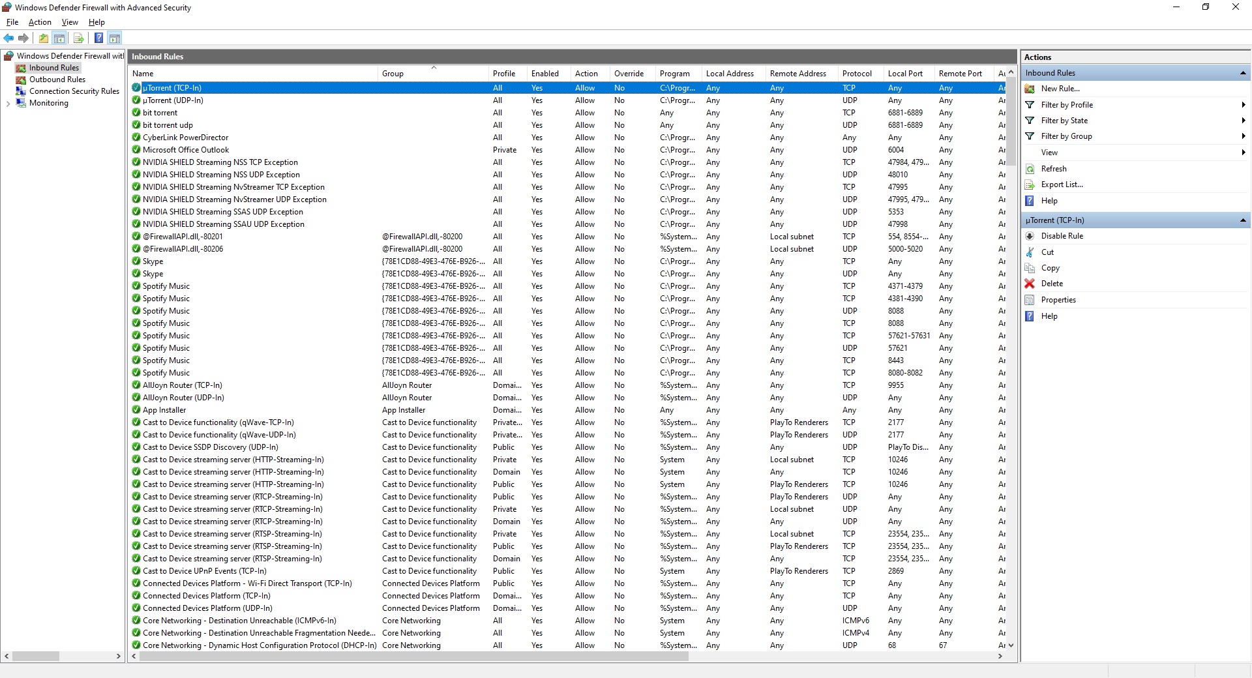
Task: Click the Export List toolbar icon
Action: [78, 38]
